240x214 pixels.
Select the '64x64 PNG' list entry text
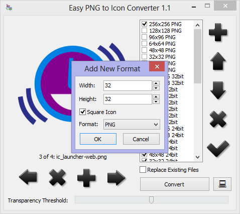(162, 44)
